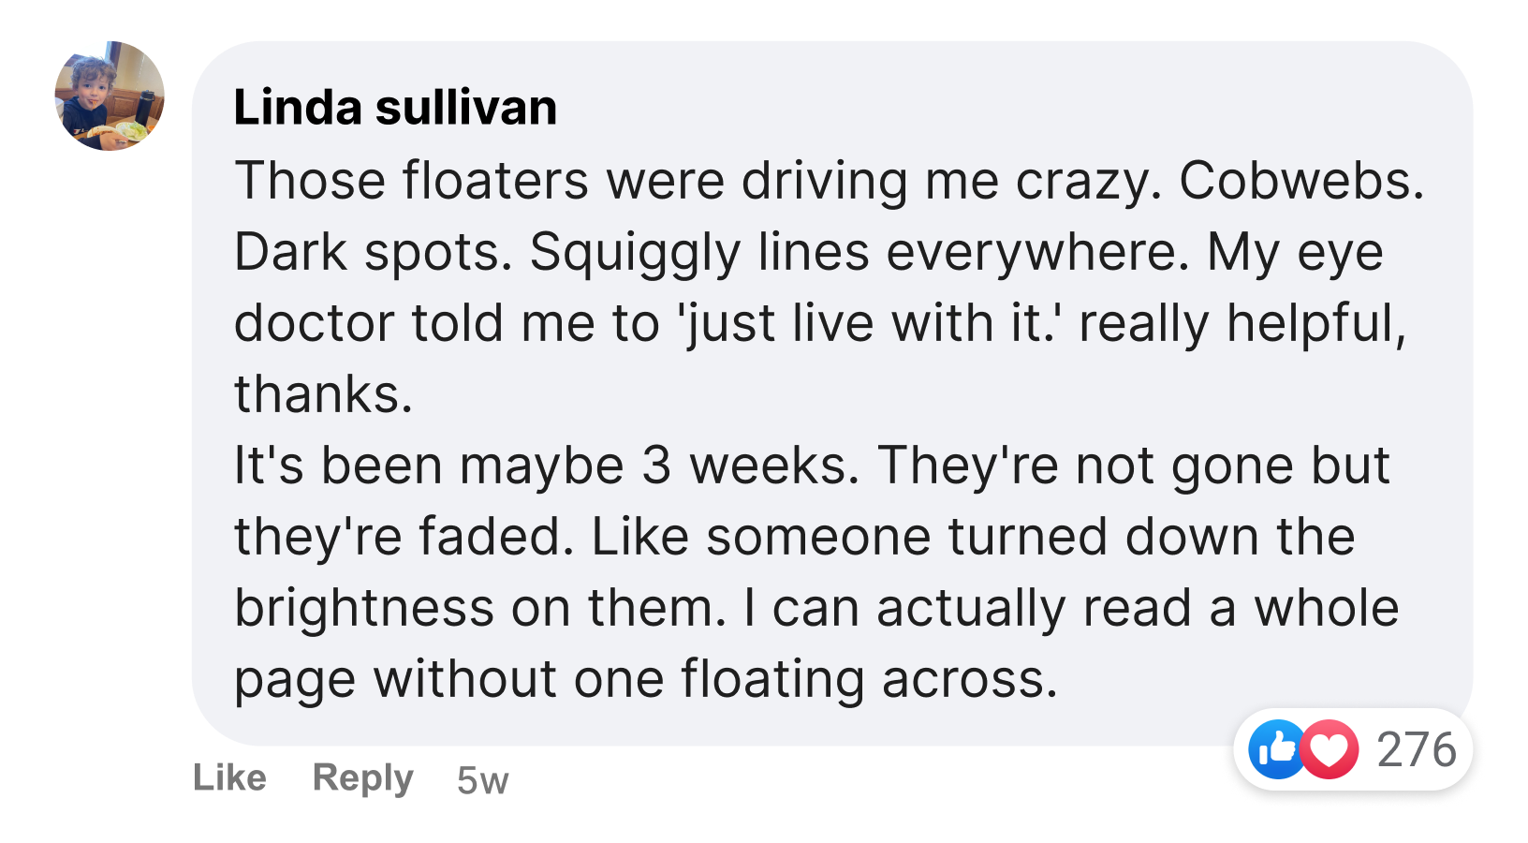
Task: Click the phrase 'really helpful,' in comment
Action: coord(1241,323)
